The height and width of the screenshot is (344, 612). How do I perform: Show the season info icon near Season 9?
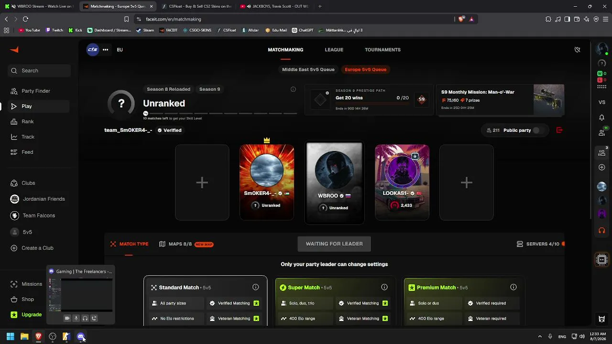coord(293,89)
